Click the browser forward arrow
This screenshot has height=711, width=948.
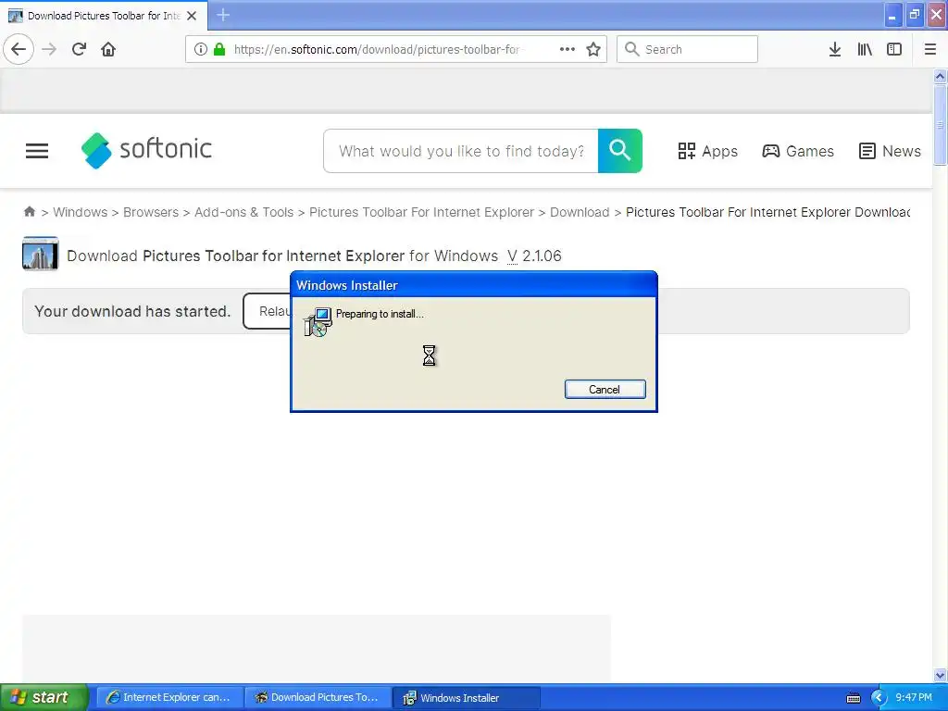tap(49, 49)
